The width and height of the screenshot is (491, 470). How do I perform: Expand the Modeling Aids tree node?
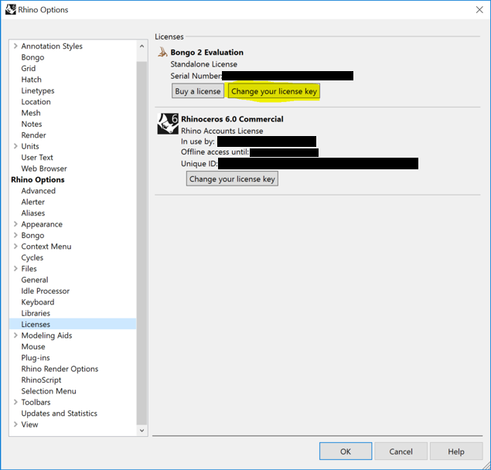click(x=15, y=335)
